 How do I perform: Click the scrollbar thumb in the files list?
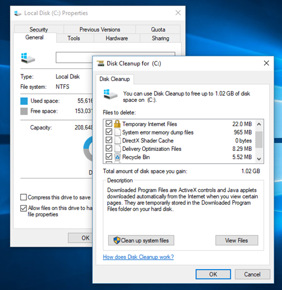pos(259,140)
